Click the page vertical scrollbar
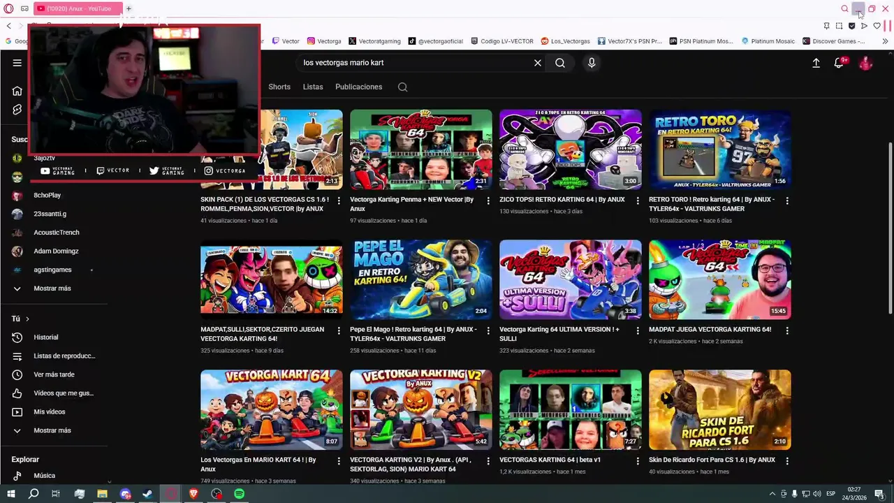 pos(890,227)
